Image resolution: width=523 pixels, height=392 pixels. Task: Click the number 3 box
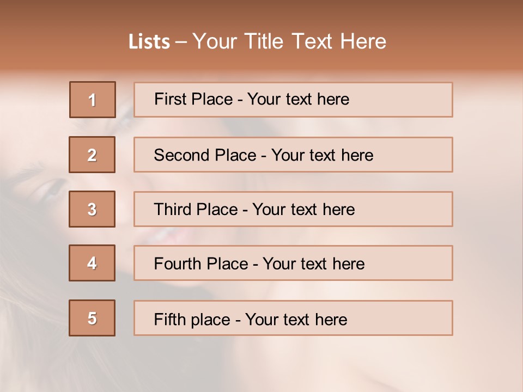[x=92, y=209]
